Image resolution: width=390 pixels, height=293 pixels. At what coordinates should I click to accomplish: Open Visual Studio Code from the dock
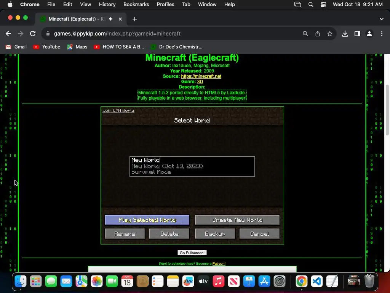point(317,282)
